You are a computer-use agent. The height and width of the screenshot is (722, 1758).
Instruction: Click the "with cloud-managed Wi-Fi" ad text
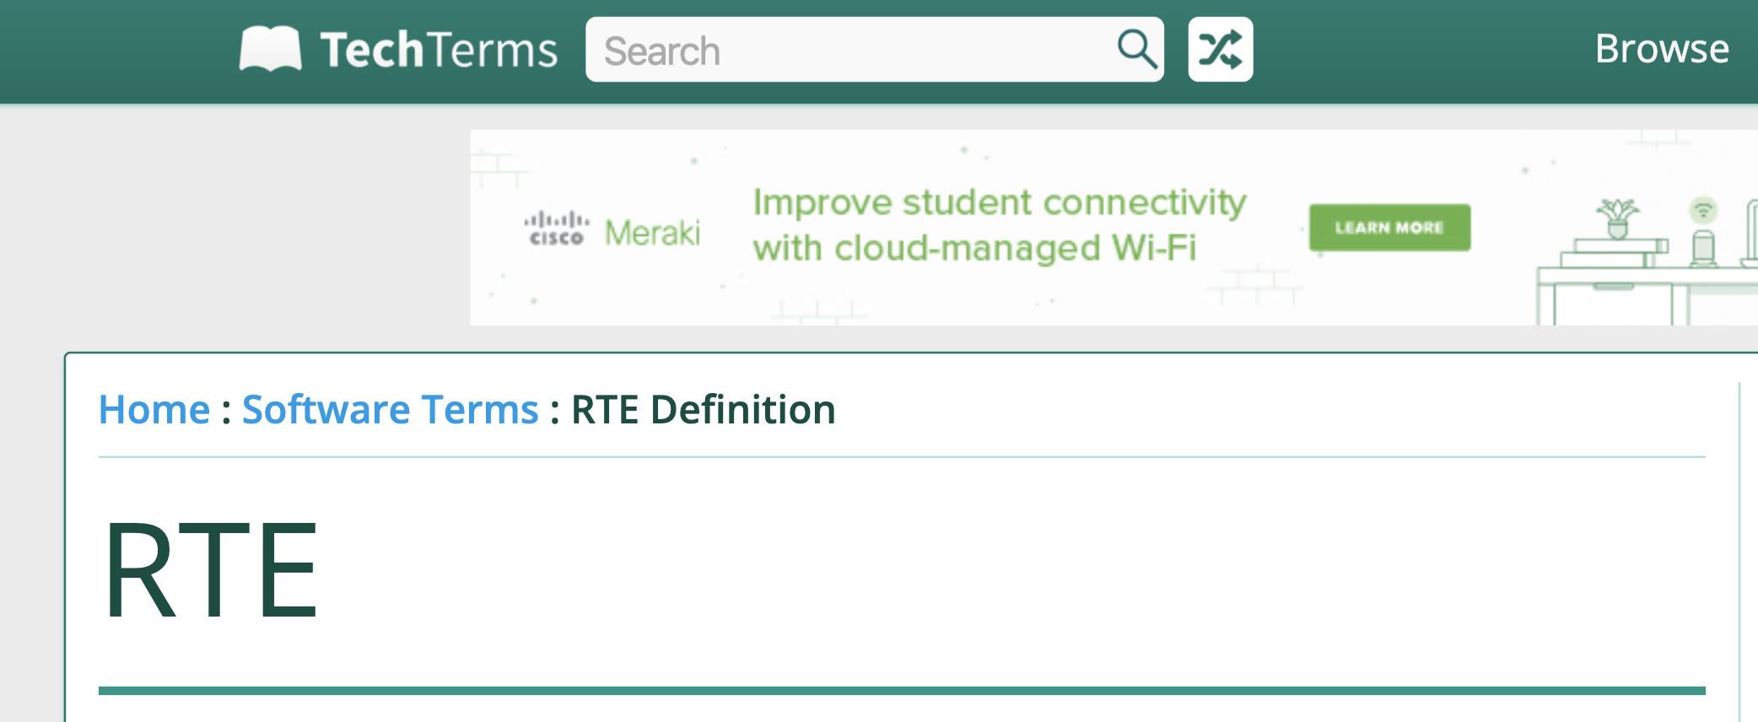(x=974, y=249)
